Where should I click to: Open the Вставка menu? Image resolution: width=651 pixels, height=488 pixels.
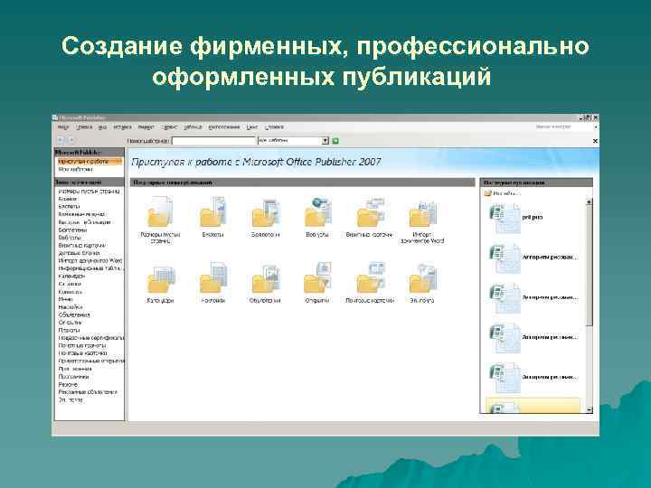pos(122,127)
